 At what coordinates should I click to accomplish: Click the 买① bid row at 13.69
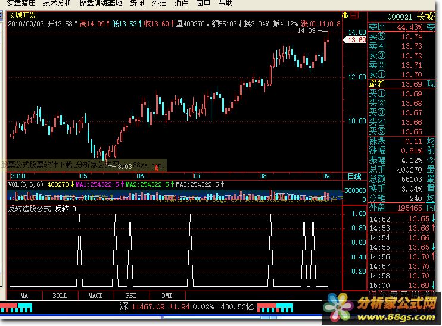tap(401, 94)
